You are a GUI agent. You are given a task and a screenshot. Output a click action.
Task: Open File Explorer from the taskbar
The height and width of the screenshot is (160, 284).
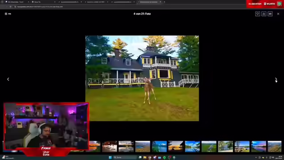click(145, 157)
